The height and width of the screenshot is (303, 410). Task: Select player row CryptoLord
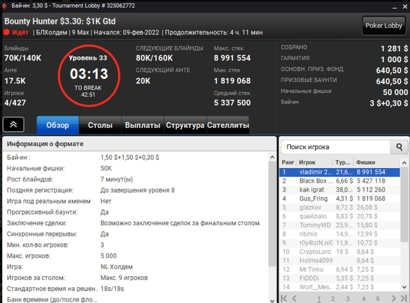pyautogui.click(x=340, y=251)
